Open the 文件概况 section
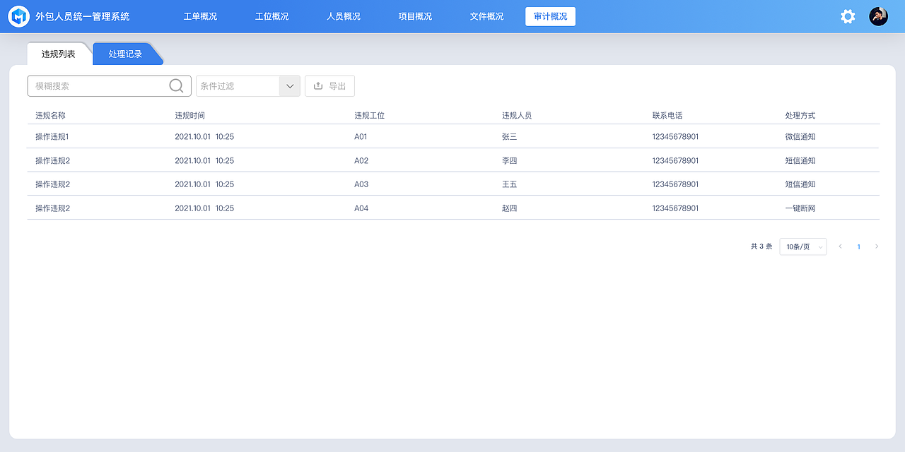The width and height of the screenshot is (905, 452). click(x=486, y=16)
